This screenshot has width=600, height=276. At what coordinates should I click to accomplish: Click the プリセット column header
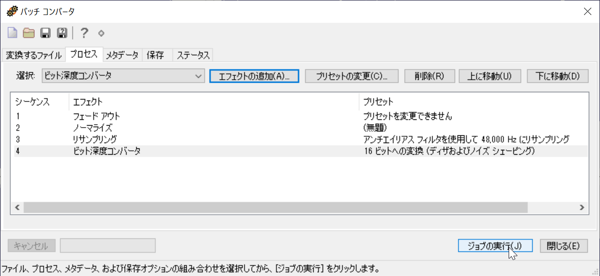[378, 102]
